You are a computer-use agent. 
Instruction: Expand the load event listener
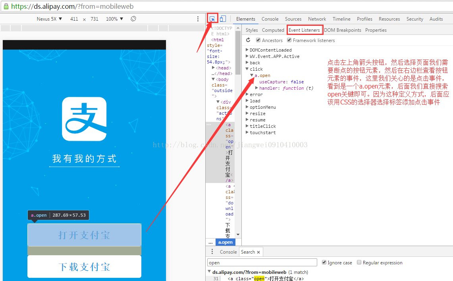(247, 100)
